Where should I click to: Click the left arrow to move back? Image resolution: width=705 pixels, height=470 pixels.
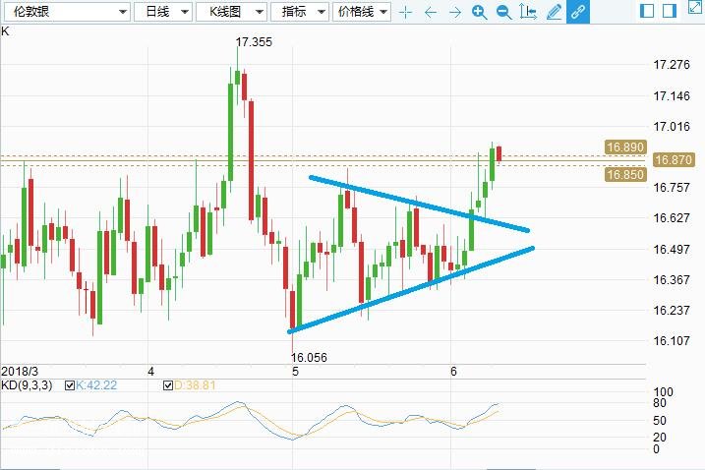click(431, 12)
